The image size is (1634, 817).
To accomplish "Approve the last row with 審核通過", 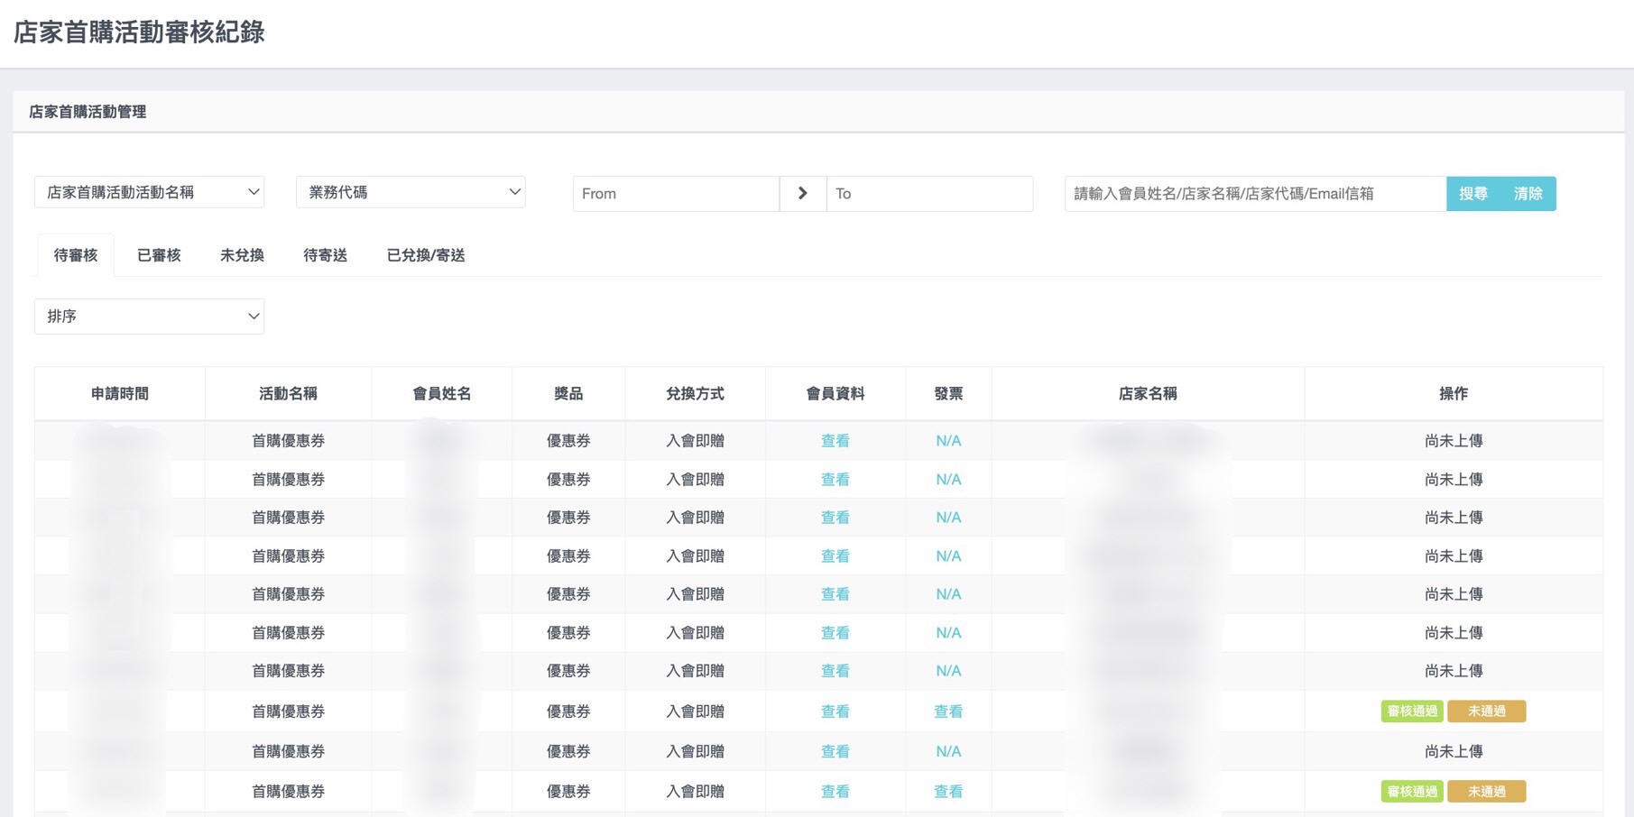I will [1411, 792].
